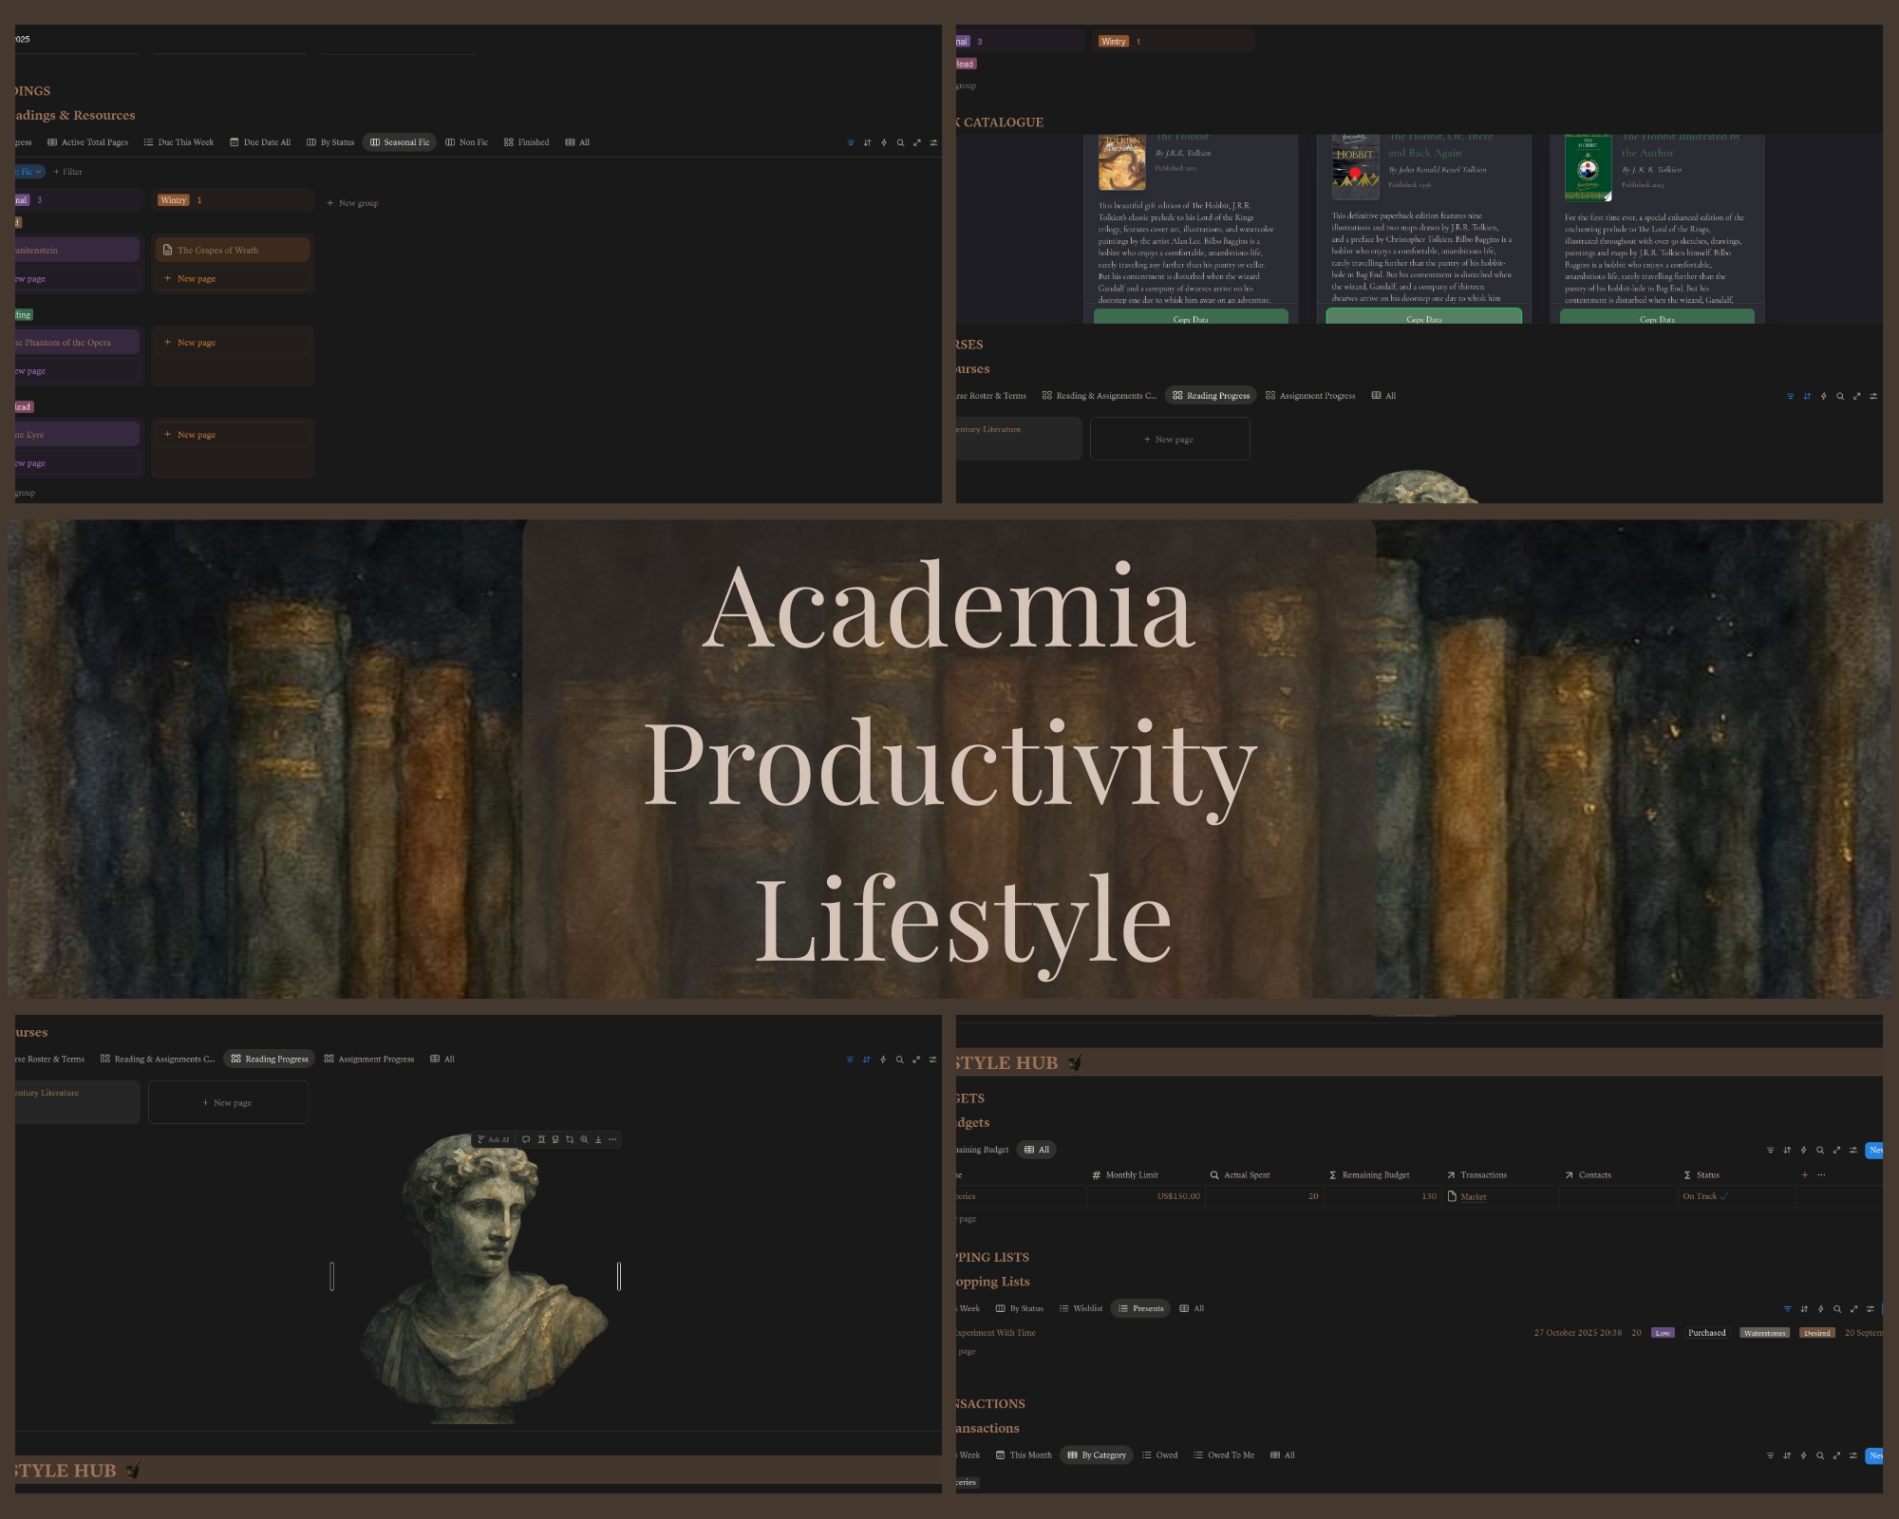Open the Market link in the Budgets row

pos(1472,1196)
